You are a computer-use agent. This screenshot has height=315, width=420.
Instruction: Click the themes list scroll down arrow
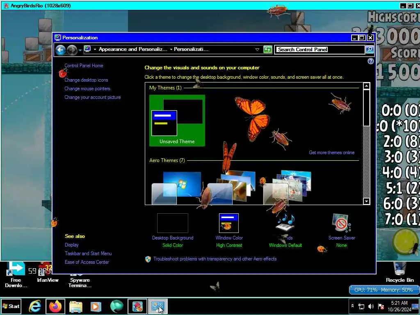(x=366, y=201)
